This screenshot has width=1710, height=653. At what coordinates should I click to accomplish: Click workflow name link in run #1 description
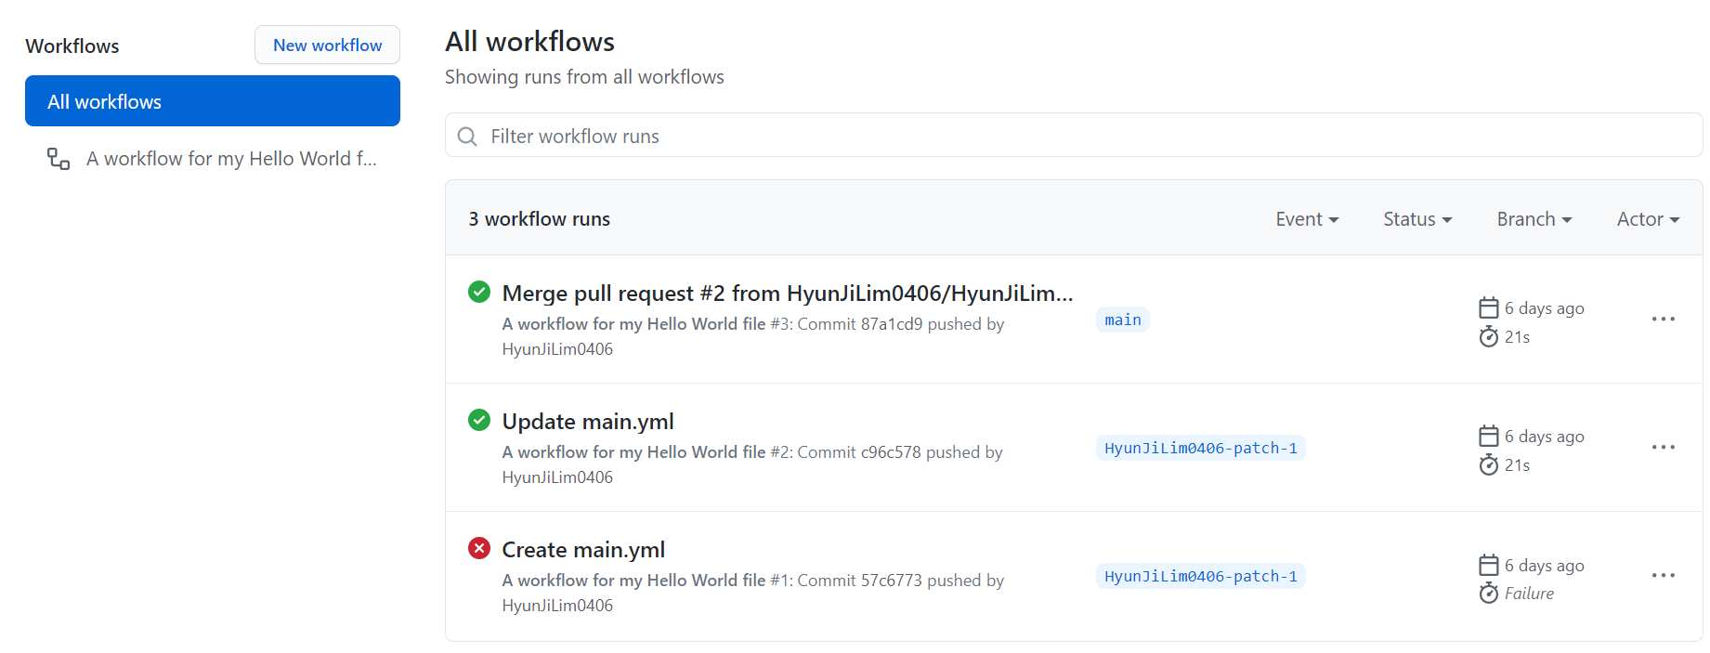(633, 581)
